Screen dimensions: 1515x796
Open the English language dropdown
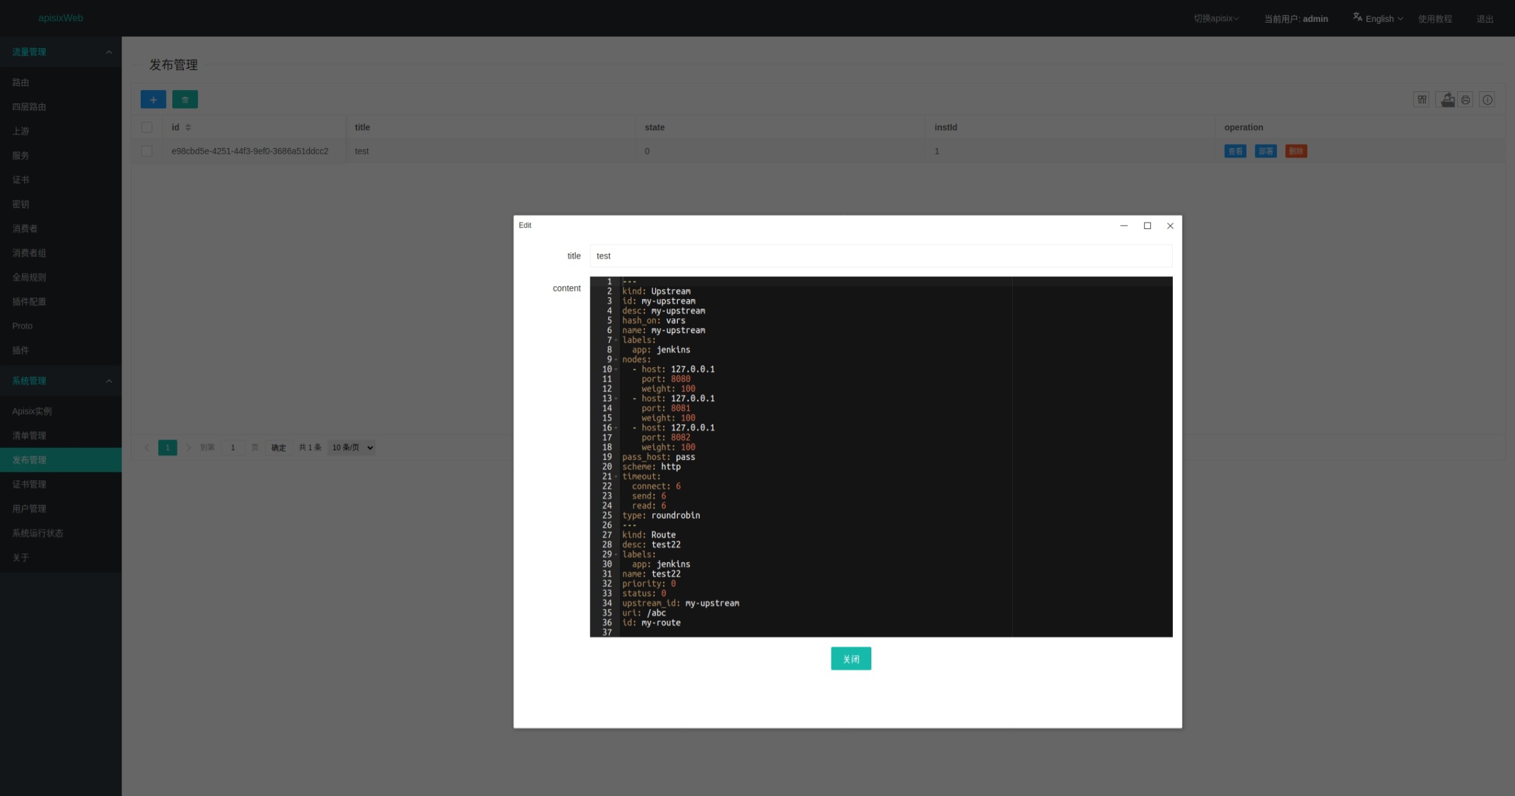click(1378, 19)
